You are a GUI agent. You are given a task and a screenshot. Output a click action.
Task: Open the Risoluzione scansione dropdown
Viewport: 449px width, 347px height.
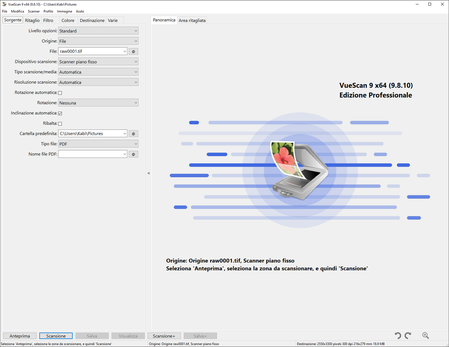(x=98, y=82)
